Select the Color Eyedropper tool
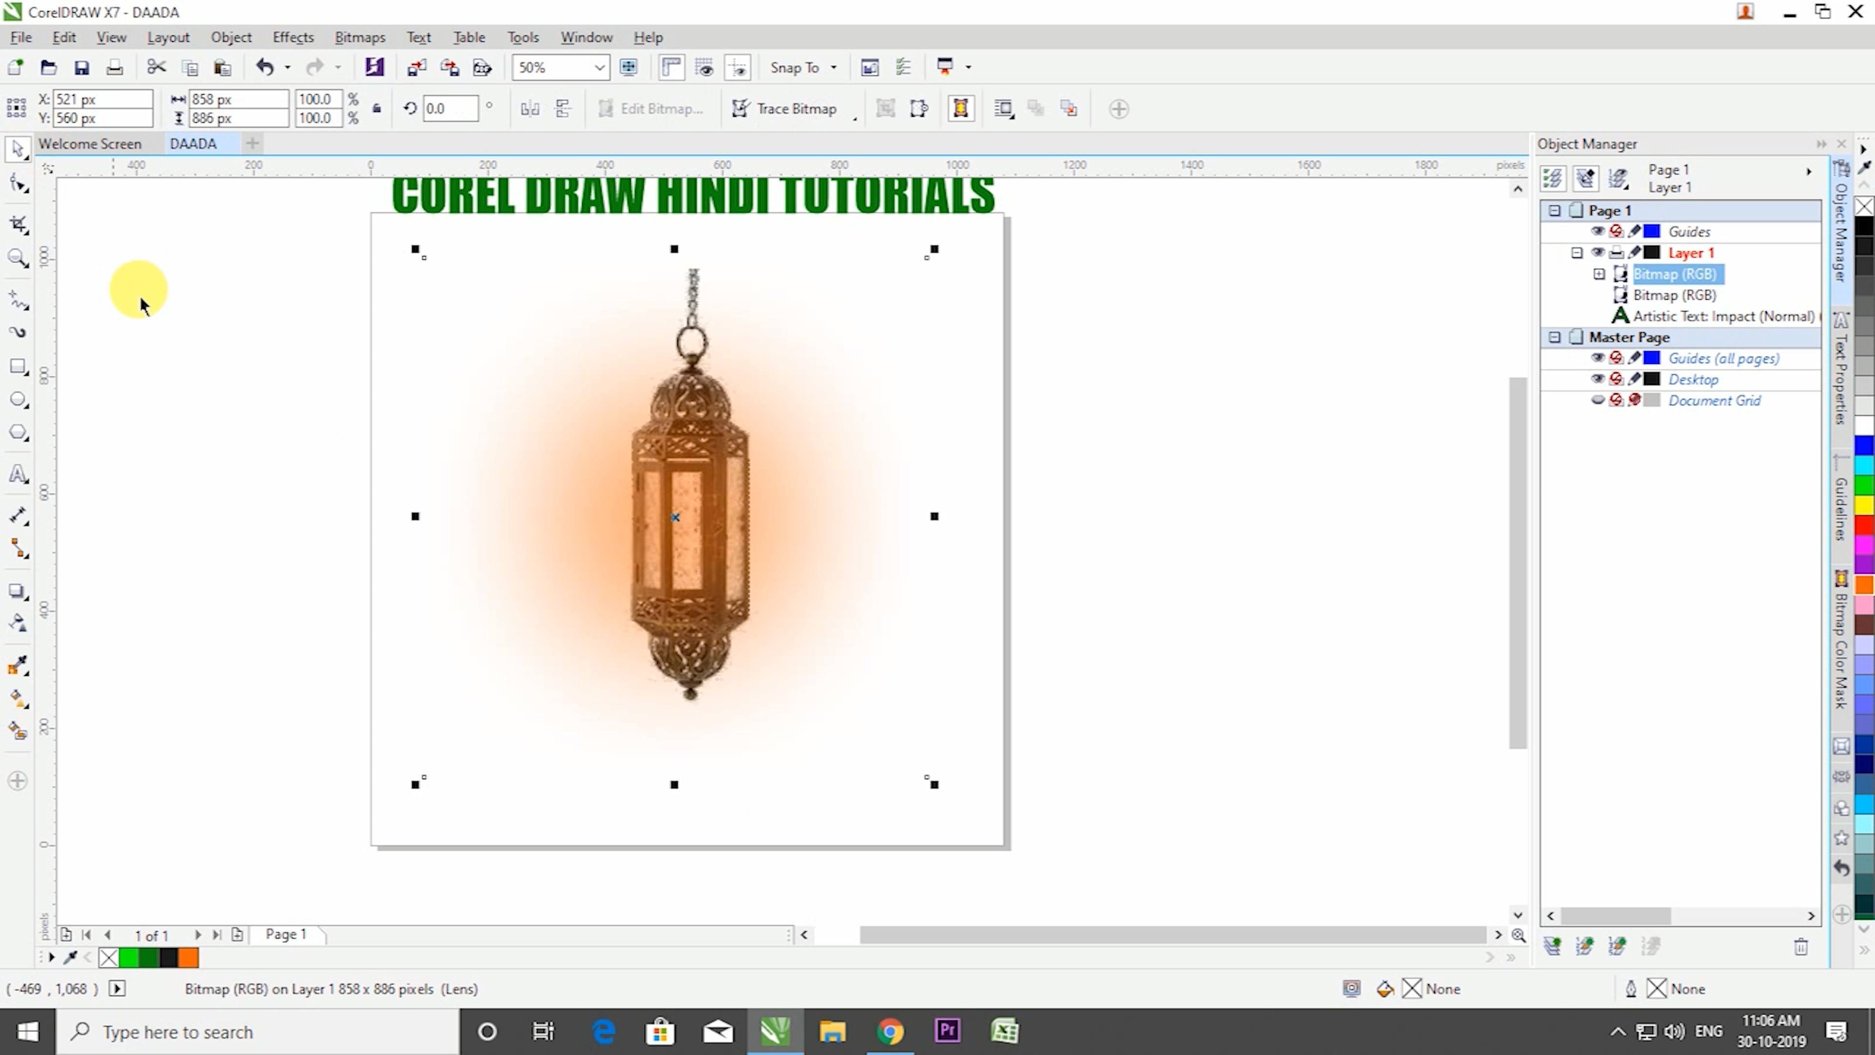The image size is (1875, 1055). pos(18,665)
